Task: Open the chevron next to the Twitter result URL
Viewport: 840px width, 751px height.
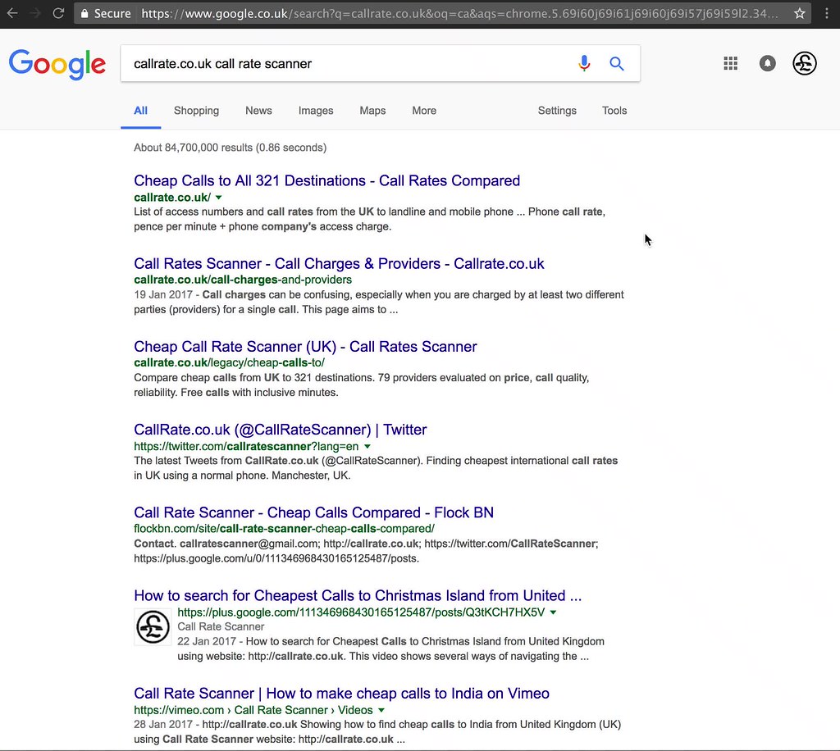Action: coord(367,446)
